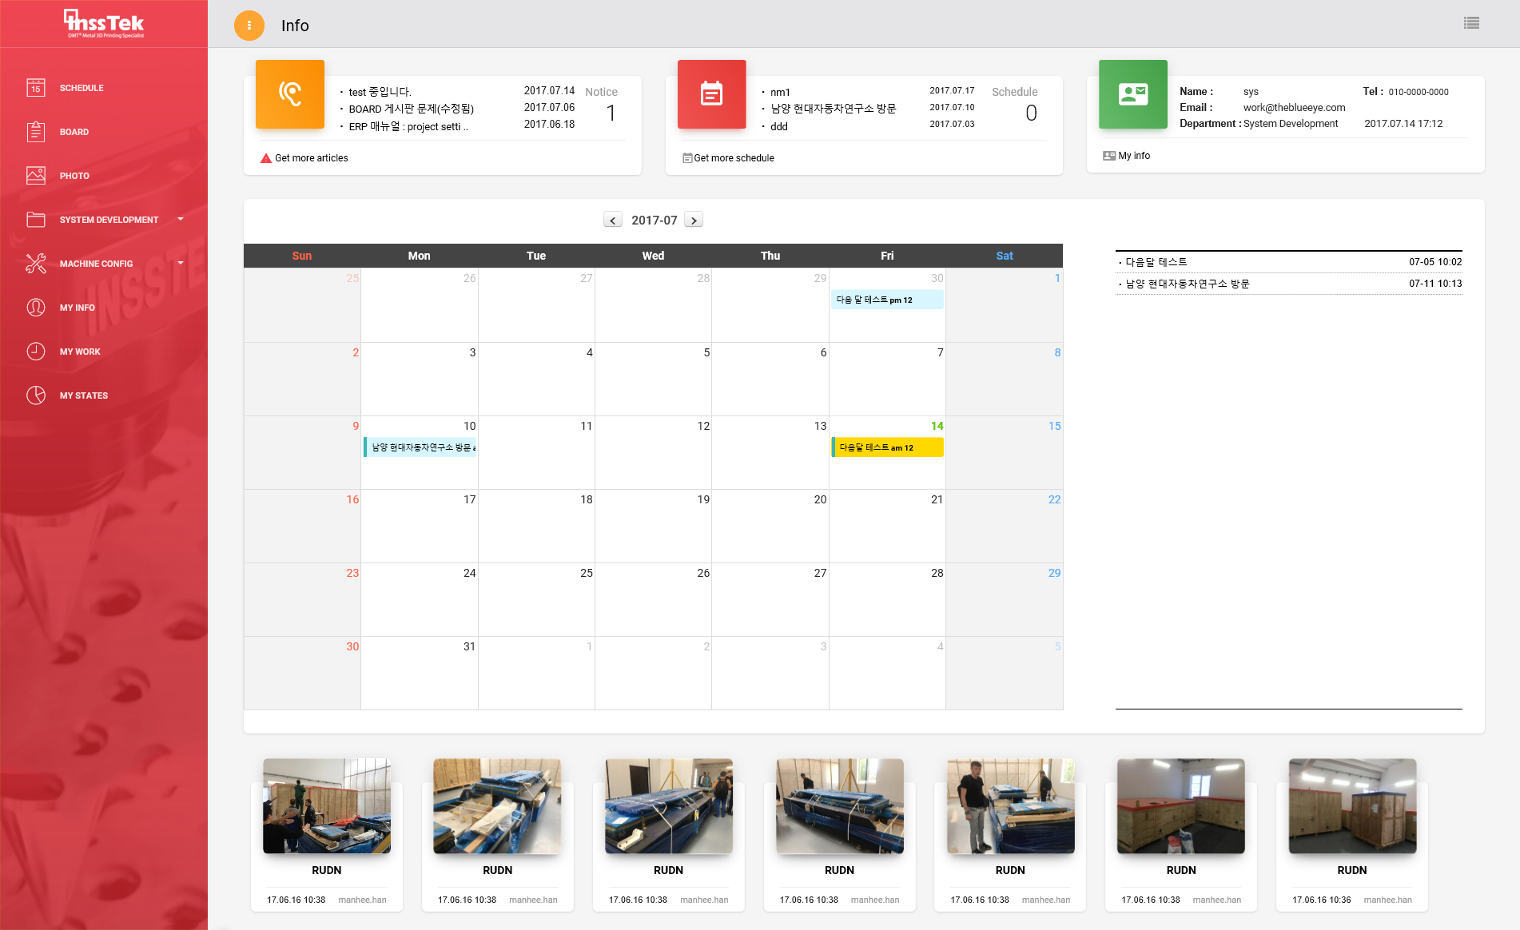Click the Machine Config tools icon
The width and height of the screenshot is (1520, 930).
pyautogui.click(x=36, y=264)
